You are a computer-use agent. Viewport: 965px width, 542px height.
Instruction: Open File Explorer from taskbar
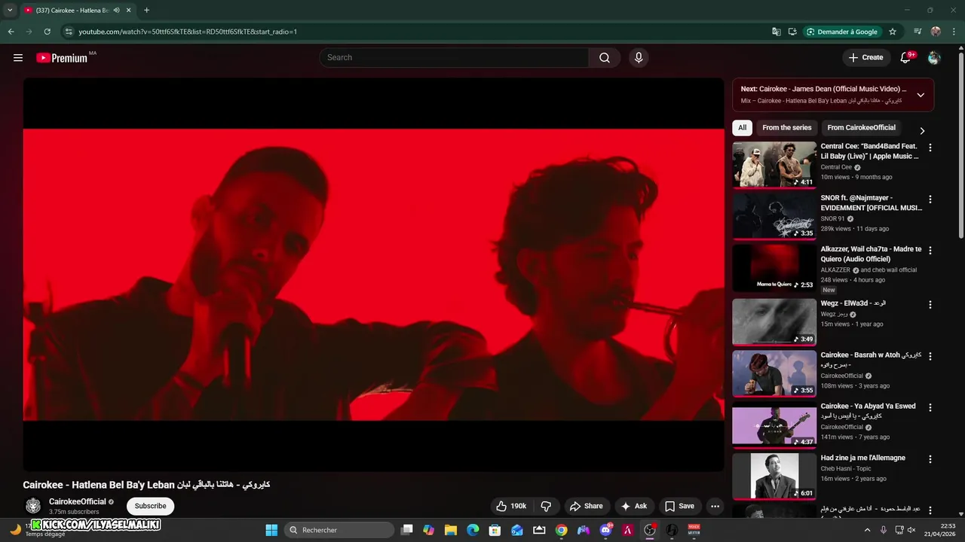click(x=451, y=530)
